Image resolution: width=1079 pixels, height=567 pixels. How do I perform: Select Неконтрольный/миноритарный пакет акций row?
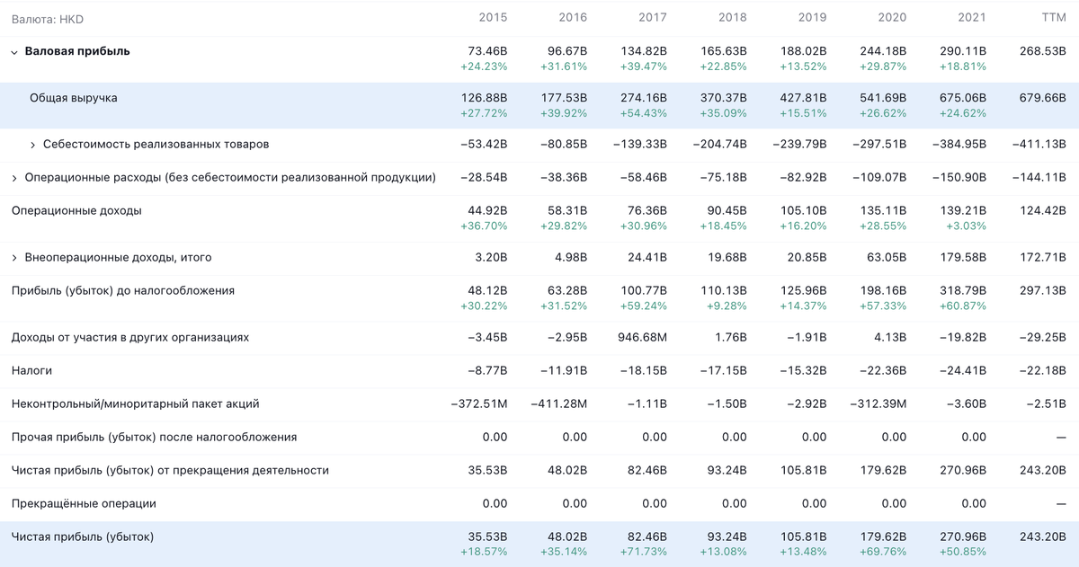[x=135, y=403]
